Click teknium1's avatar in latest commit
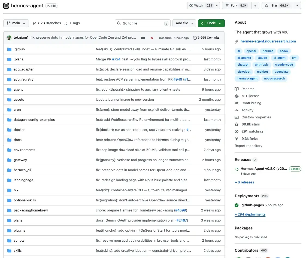This screenshot has height=258, width=306. coord(9,38)
